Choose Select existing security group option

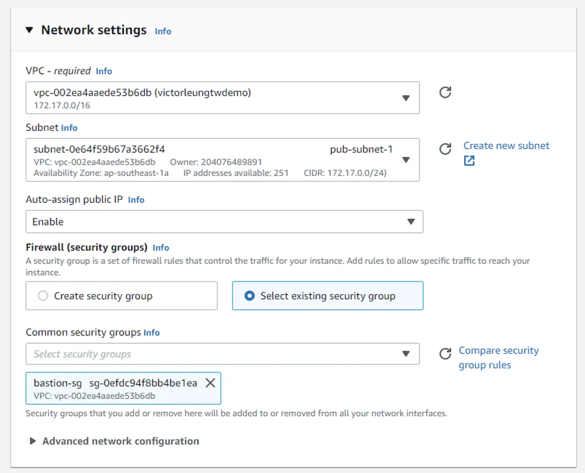[x=250, y=296]
